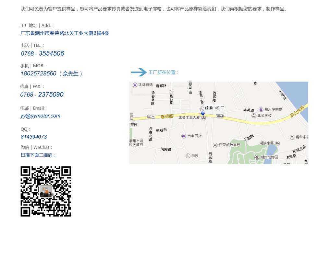318x259 pixels.
Task: Click the 潮州市湘桥区政府 label on the map
Action: tap(136, 143)
